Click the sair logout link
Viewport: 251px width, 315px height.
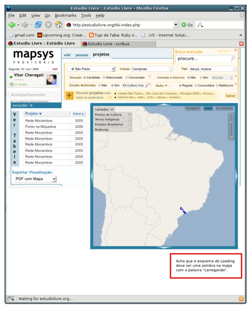click(x=55, y=69)
